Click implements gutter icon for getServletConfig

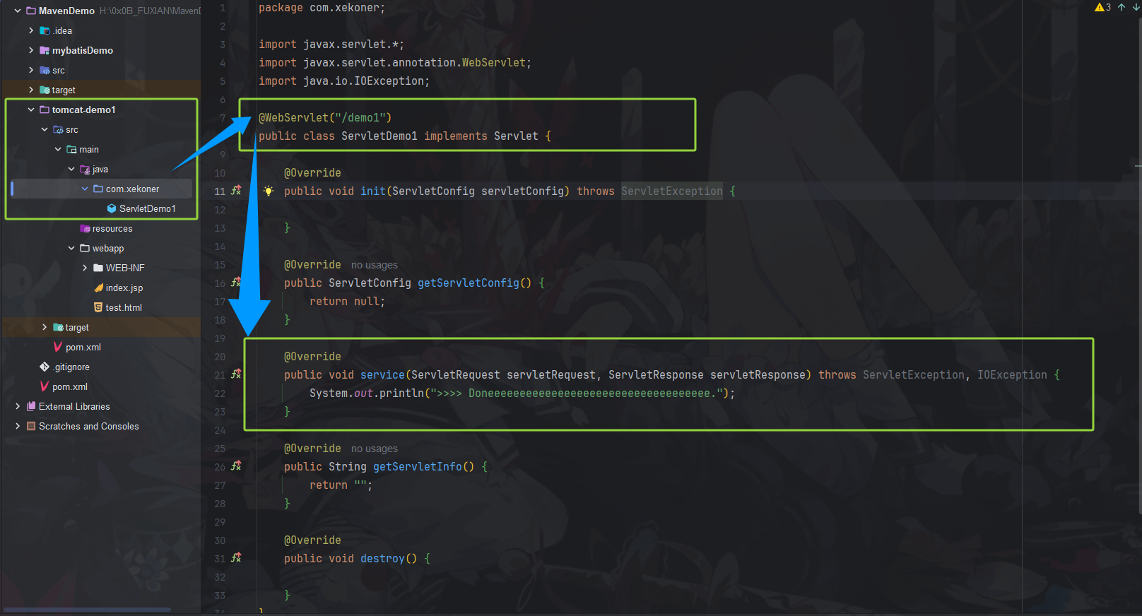pos(236,282)
